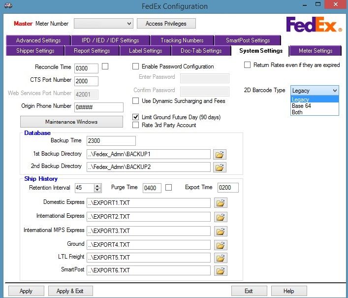Click the Reconcile Time field
Screen dimensions: 348x298
86,68
